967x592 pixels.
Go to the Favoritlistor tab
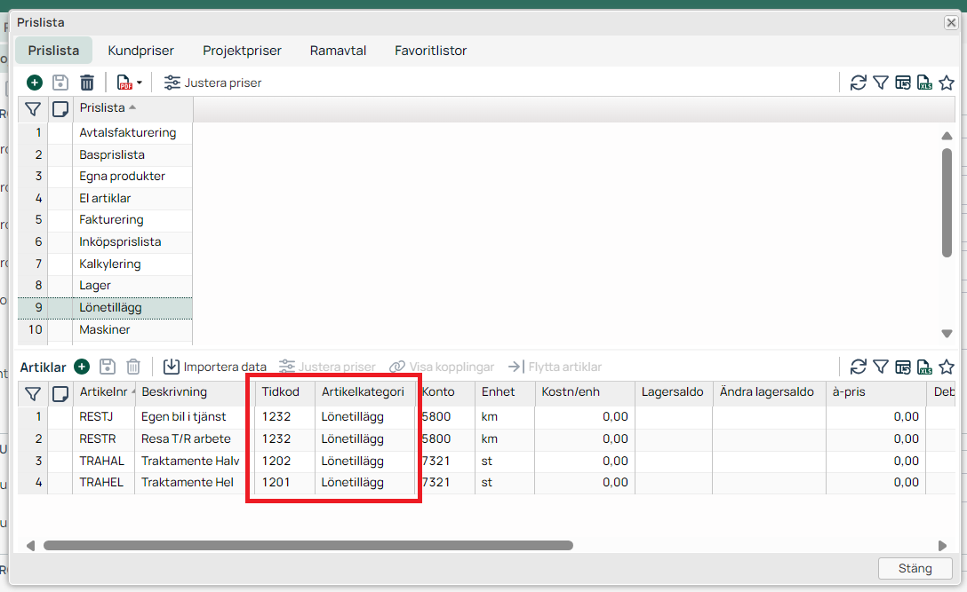point(430,51)
